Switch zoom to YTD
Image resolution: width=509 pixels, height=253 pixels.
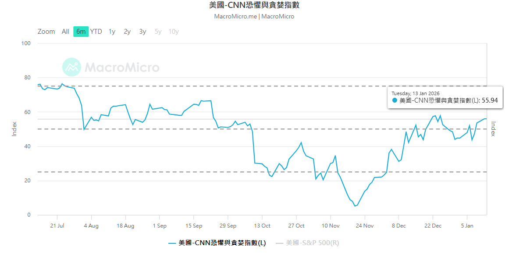point(96,32)
